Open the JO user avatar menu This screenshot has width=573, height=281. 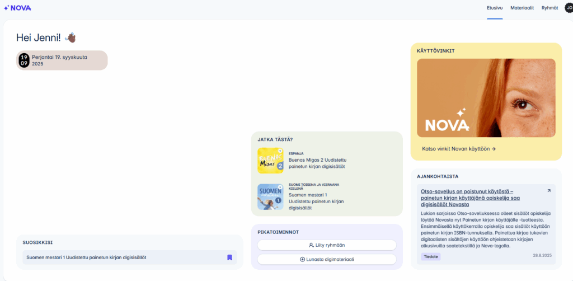[x=568, y=8]
